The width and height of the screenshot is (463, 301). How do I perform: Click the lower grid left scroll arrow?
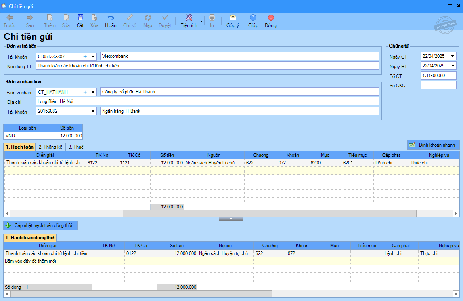[x=7, y=294]
